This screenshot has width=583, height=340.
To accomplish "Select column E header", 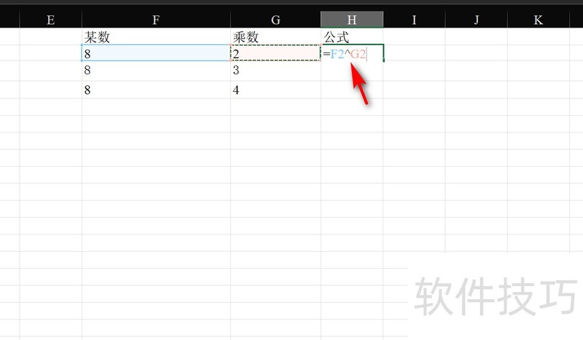I will 50,20.
